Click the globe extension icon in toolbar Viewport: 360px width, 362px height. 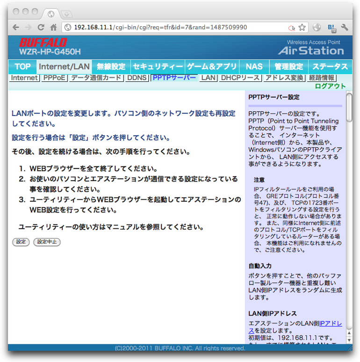pyautogui.click(x=317, y=28)
